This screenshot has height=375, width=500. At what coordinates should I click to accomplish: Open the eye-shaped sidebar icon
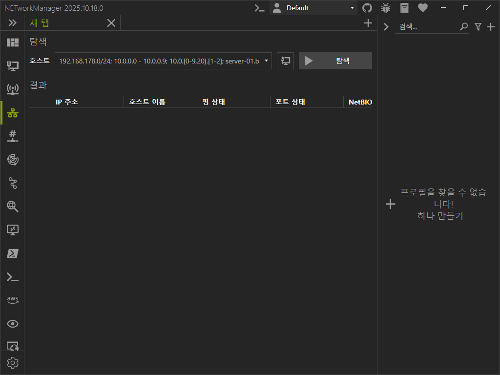(12, 324)
